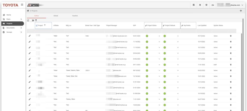Go to home via breadcrumb house icon

[x=28, y=11]
